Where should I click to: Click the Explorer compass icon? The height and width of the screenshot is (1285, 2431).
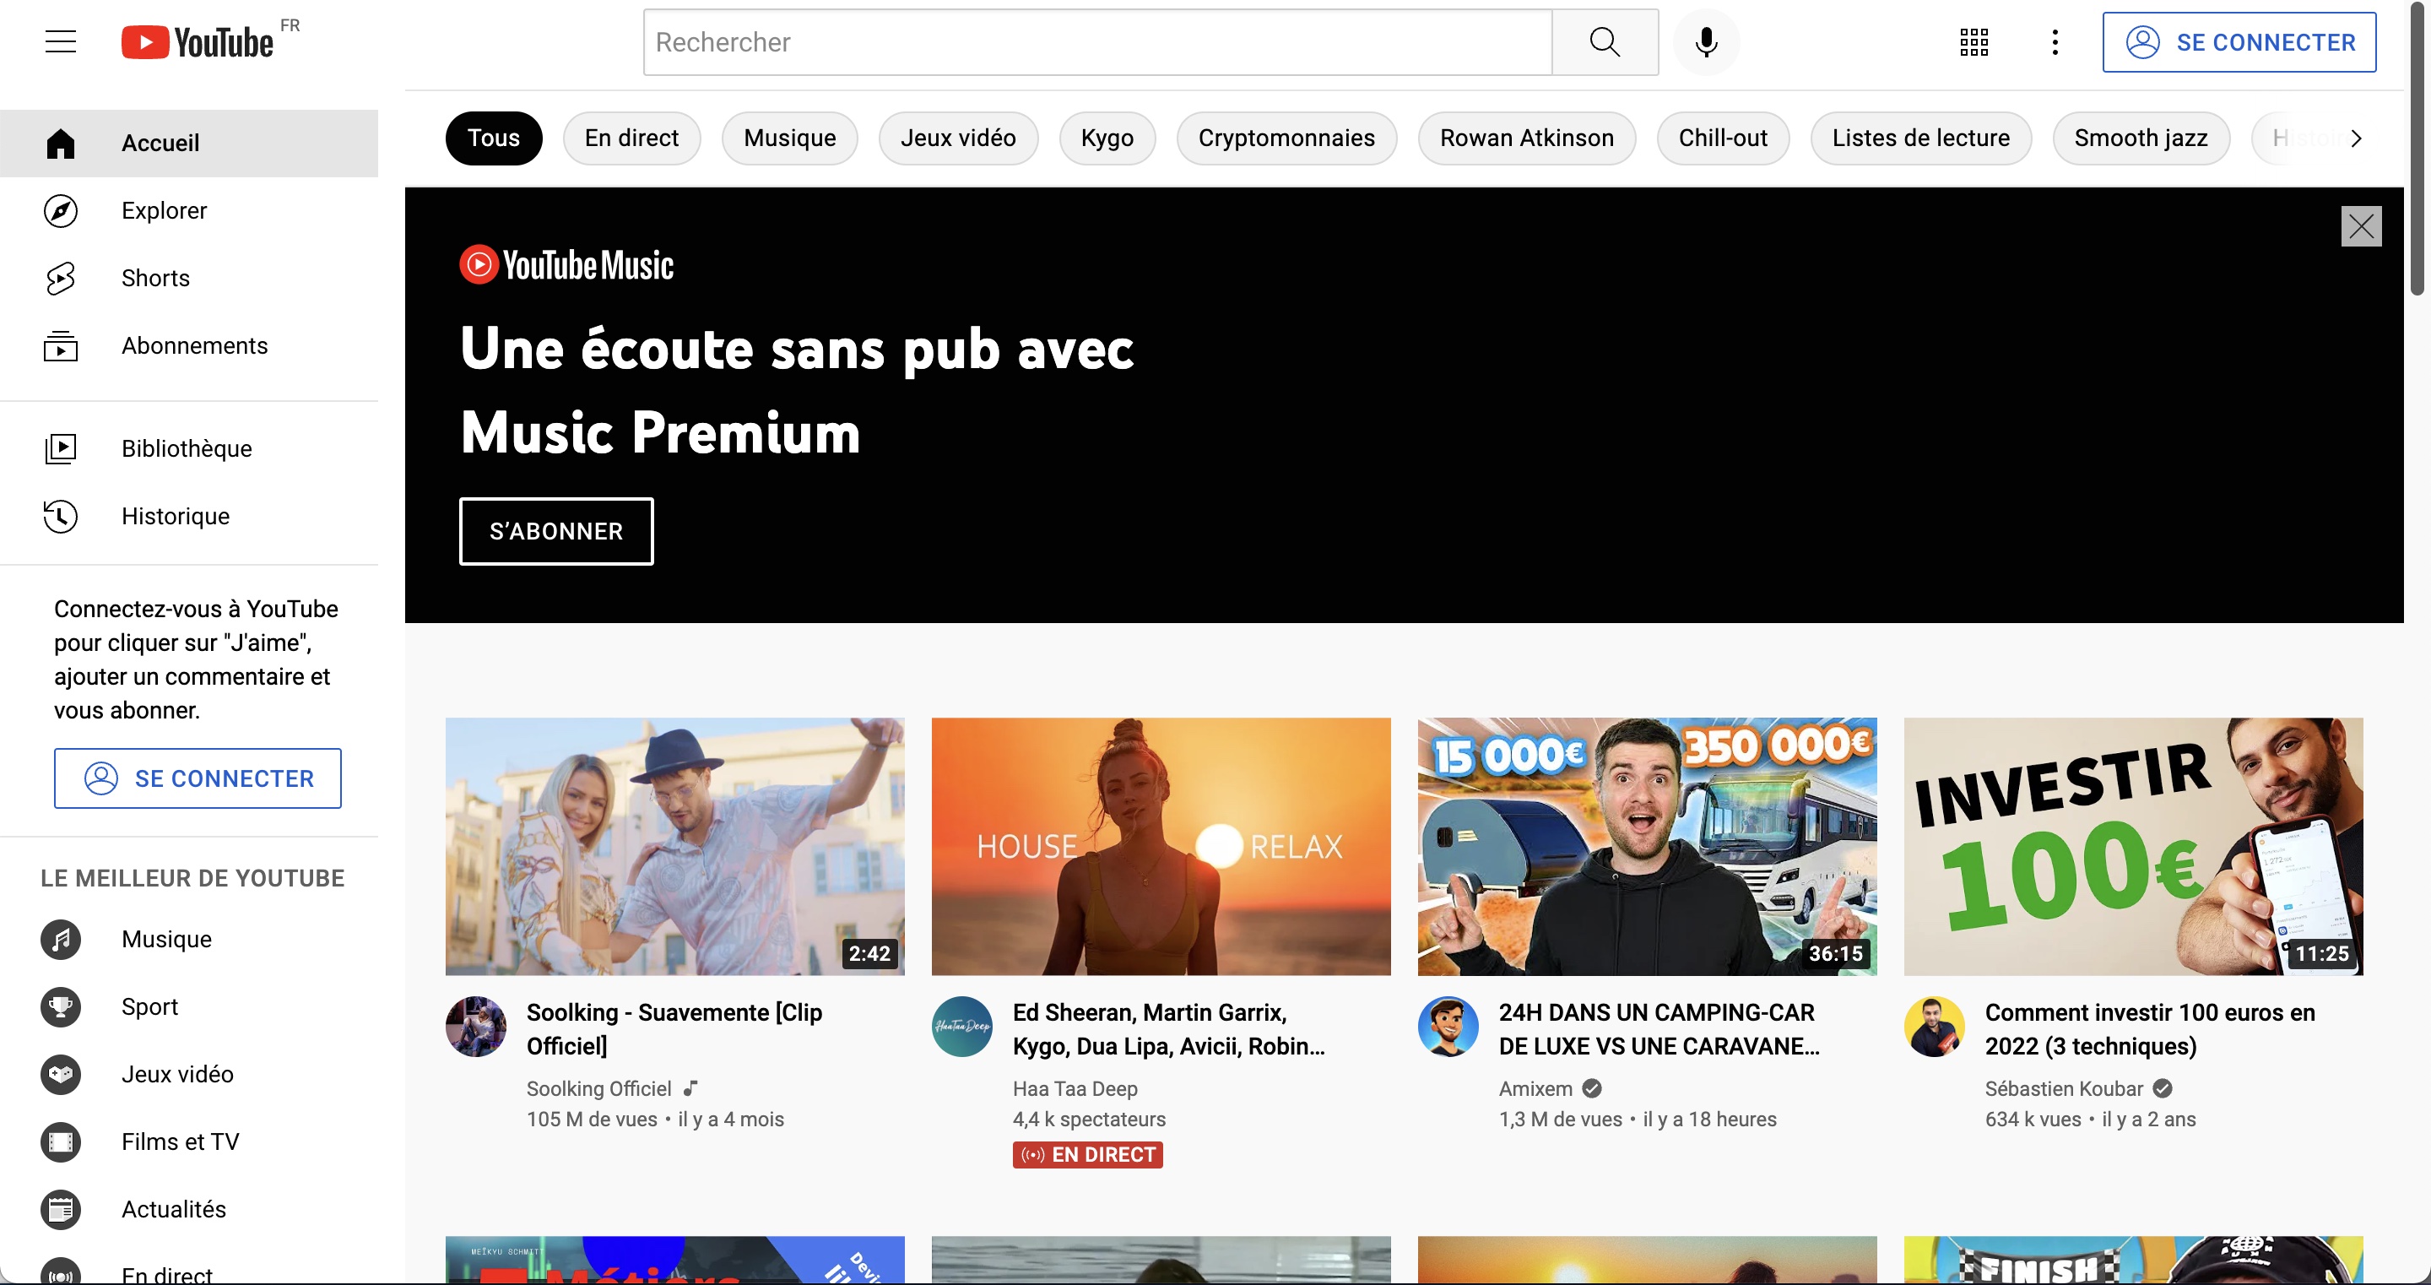pos(61,210)
